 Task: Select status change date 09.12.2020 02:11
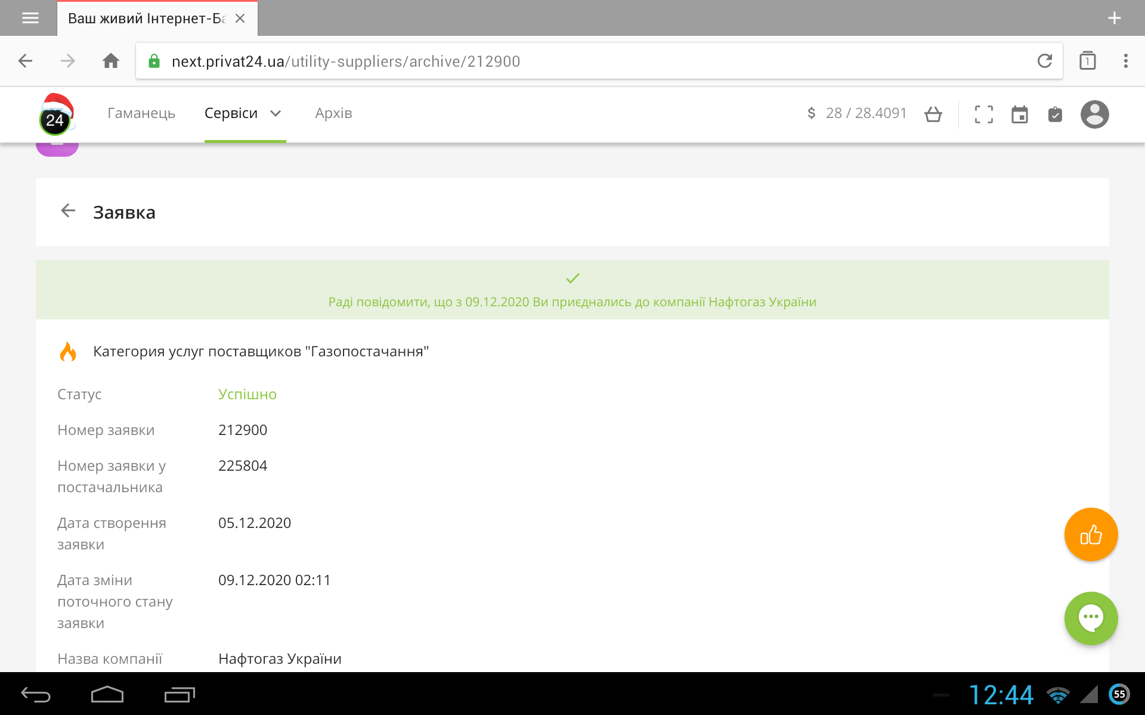[x=274, y=580]
